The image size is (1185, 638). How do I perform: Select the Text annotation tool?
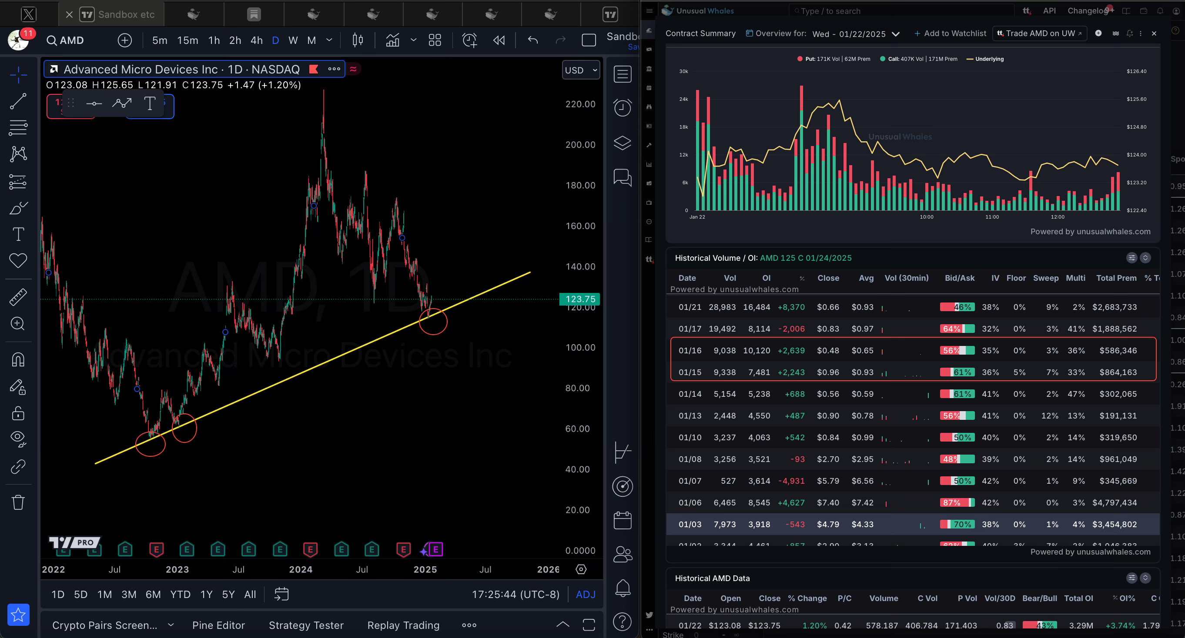point(18,234)
